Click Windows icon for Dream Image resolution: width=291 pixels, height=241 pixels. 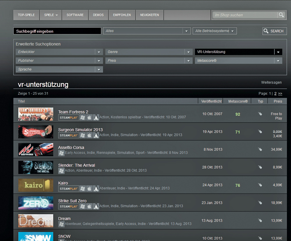[61, 224]
